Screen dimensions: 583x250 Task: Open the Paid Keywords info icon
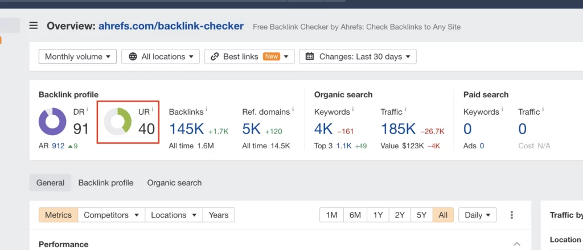[502, 109]
